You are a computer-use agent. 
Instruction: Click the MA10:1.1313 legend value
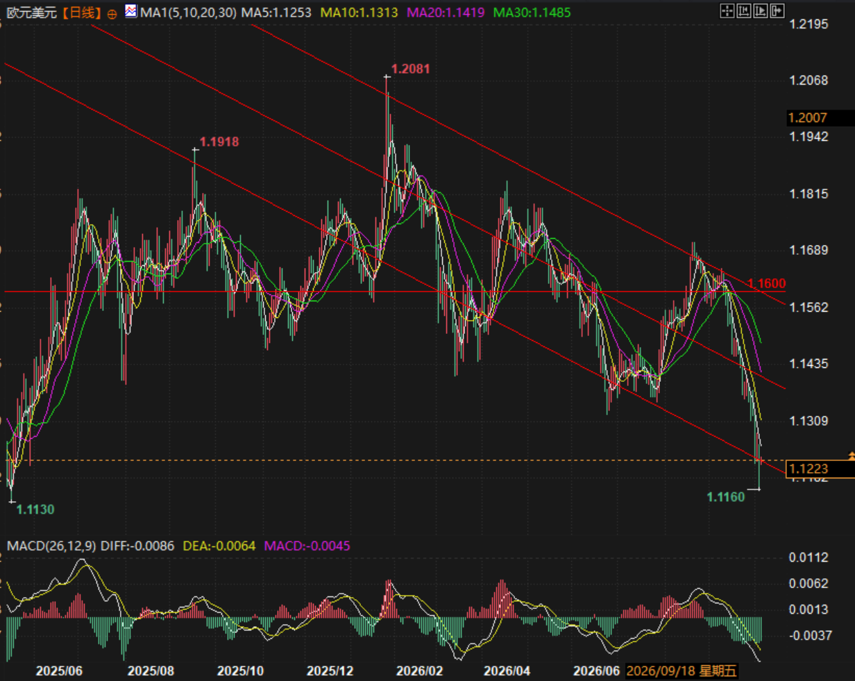tap(360, 12)
